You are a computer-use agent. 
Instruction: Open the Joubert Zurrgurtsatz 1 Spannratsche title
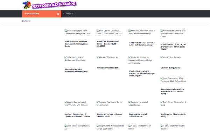(x=77, y=115)
